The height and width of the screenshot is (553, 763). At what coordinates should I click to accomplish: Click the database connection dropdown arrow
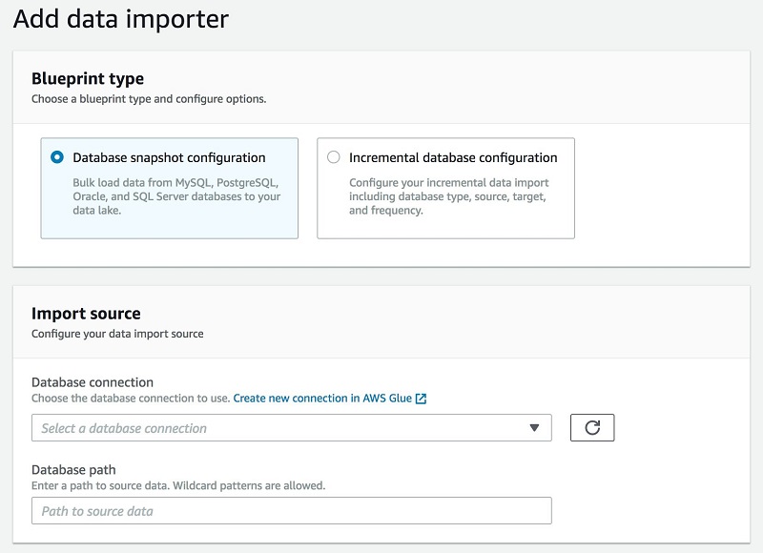point(534,427)
